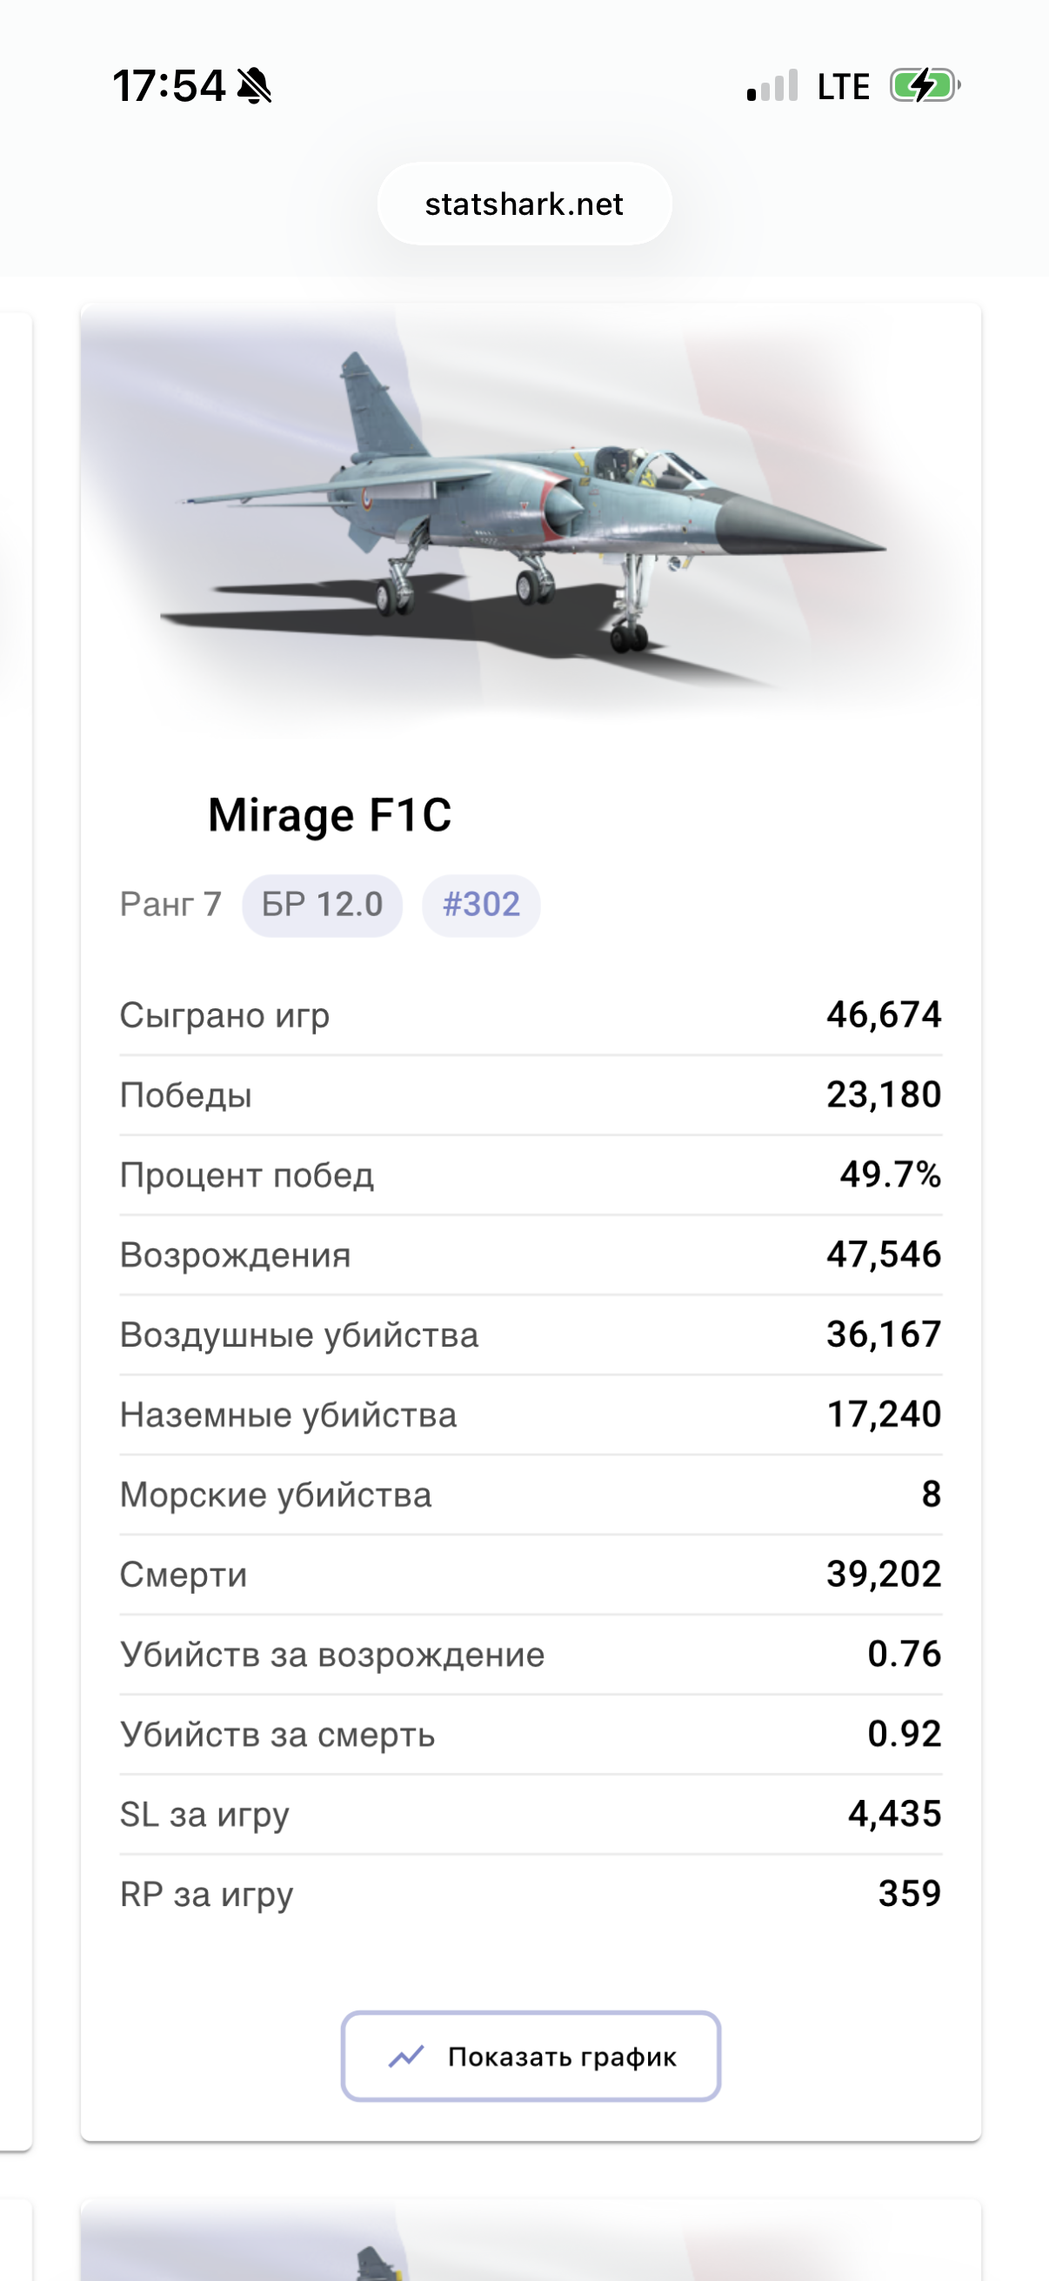This screenshot has width=1049, height=2281.
Task: Tap the cellular signal bars icon
Action: click(772, 86)
